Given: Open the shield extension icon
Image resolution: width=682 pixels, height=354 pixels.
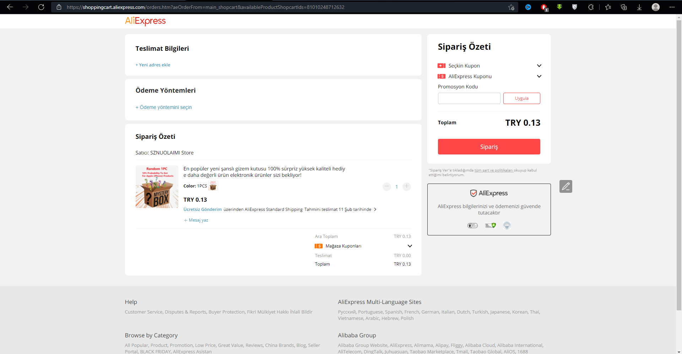Looking at the screenshot, I should tap(575, 7).
